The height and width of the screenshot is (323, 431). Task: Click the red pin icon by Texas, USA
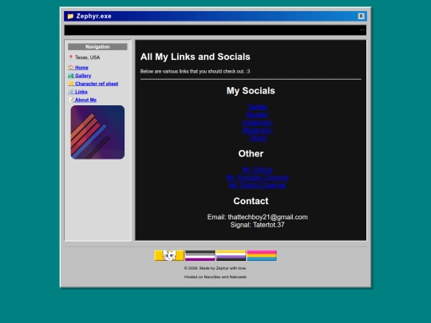pos(71,57)
